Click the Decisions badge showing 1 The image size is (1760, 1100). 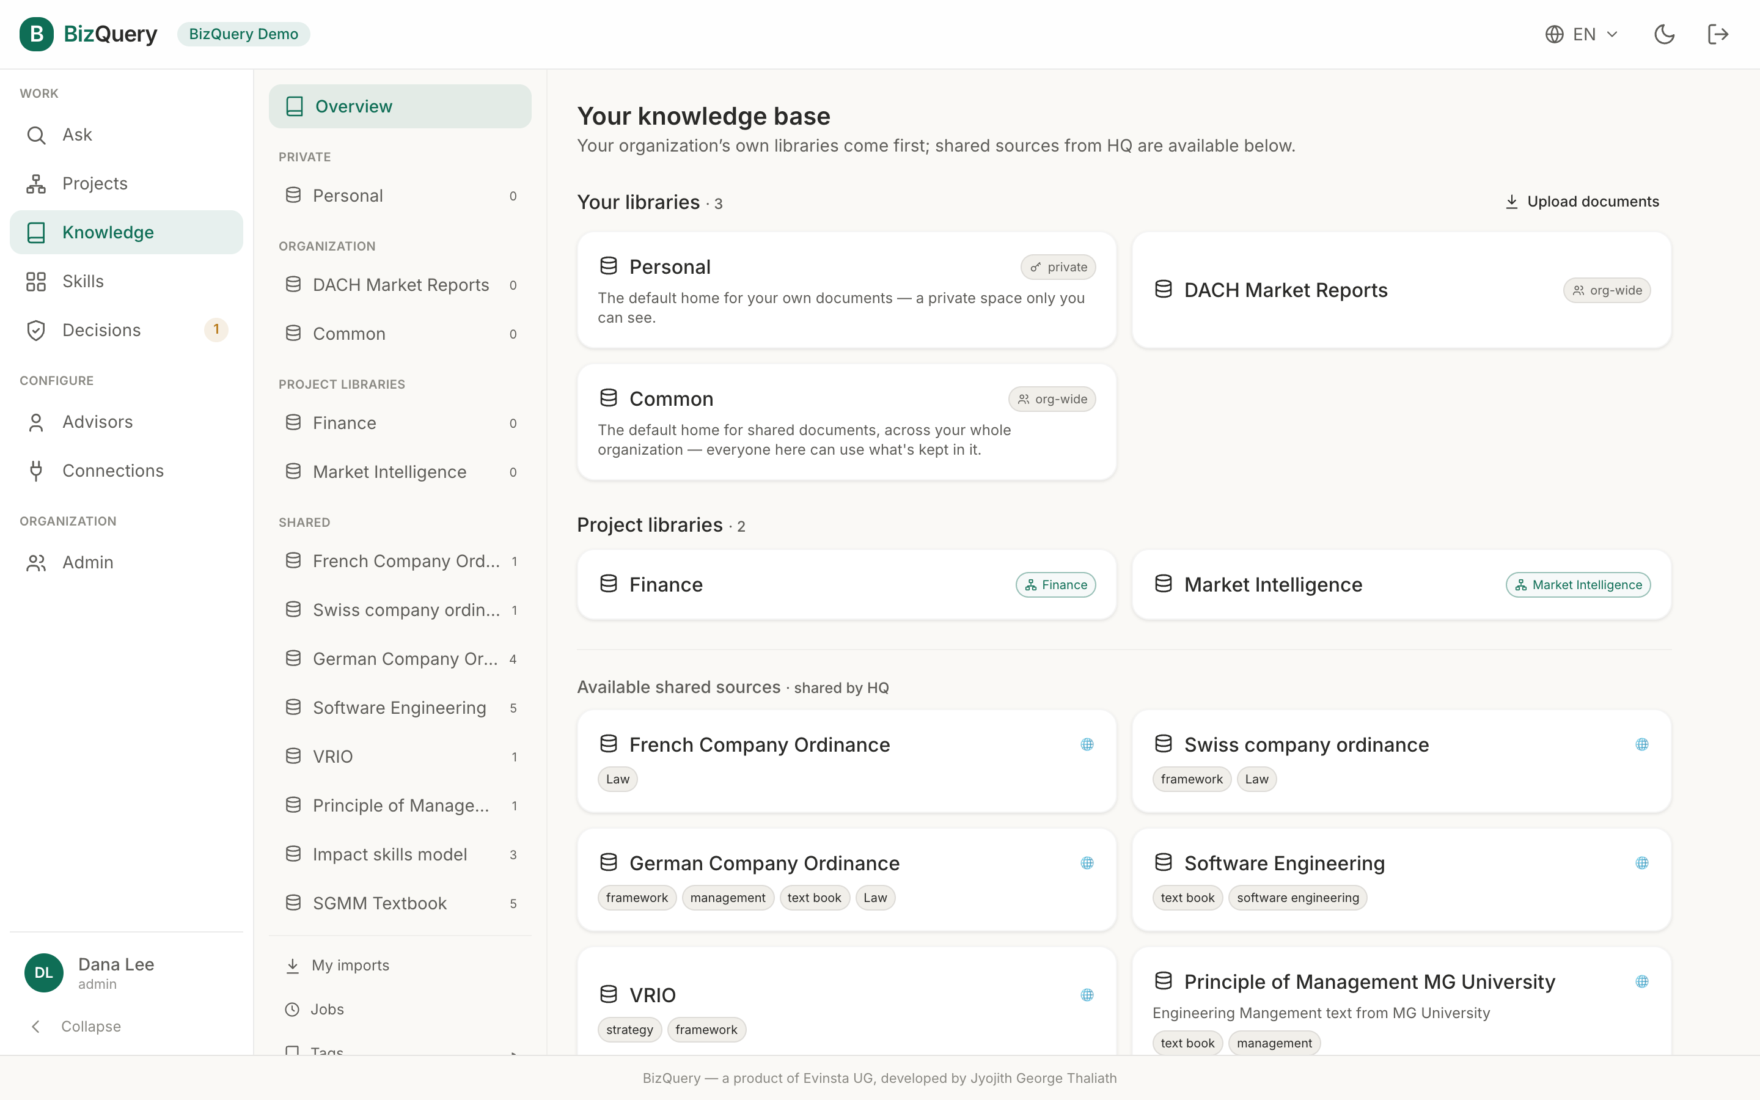(x=216, y=329)
